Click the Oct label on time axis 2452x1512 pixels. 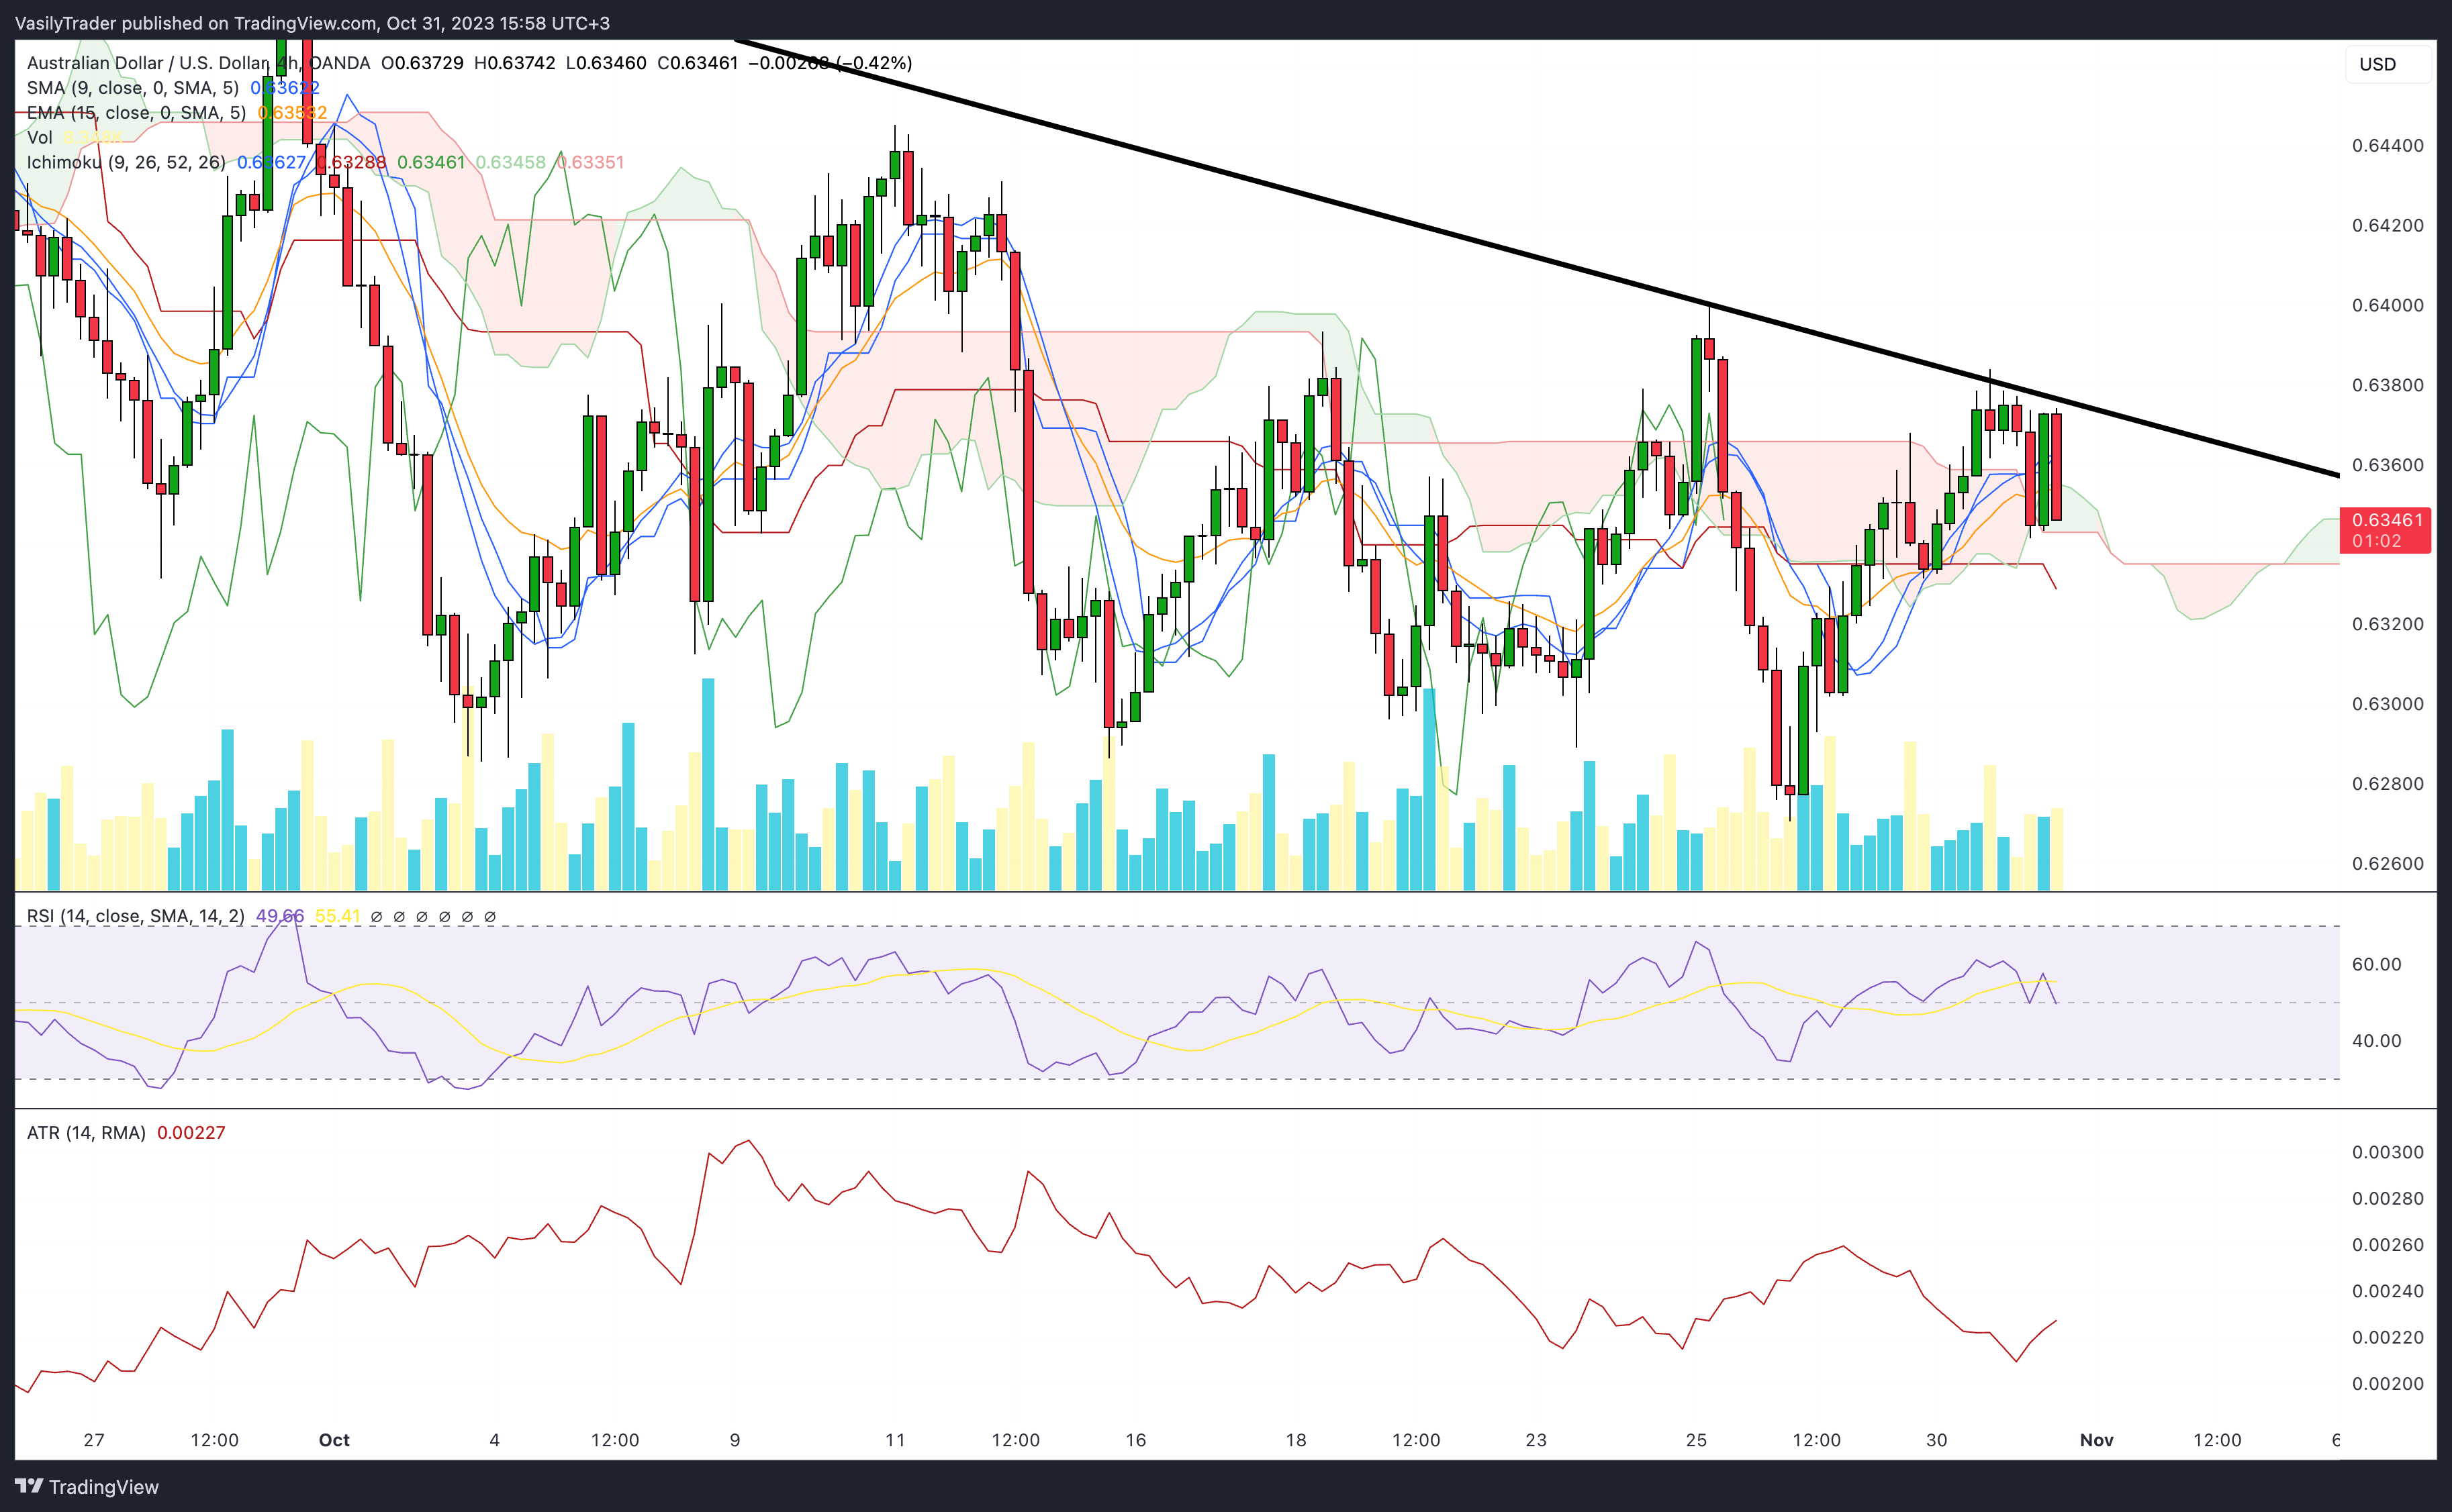pyautogui.click(x=334, y=1441)
